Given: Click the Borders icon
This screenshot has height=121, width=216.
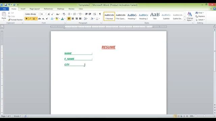Looking at the screenshot, I should [x=97, y=19].
